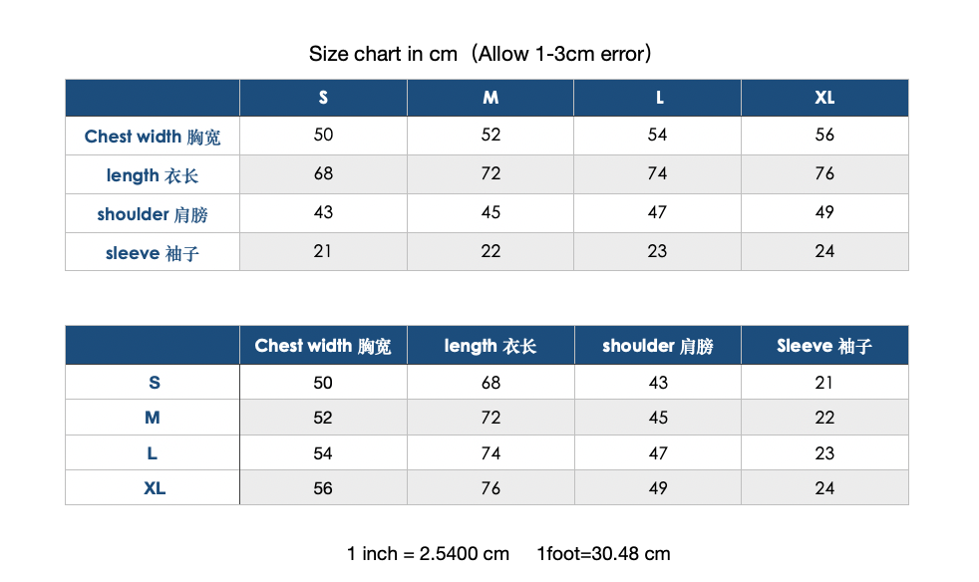
Task: Click the L row label in bottom table
Action: pyautogui.click(x=153, y=452)
